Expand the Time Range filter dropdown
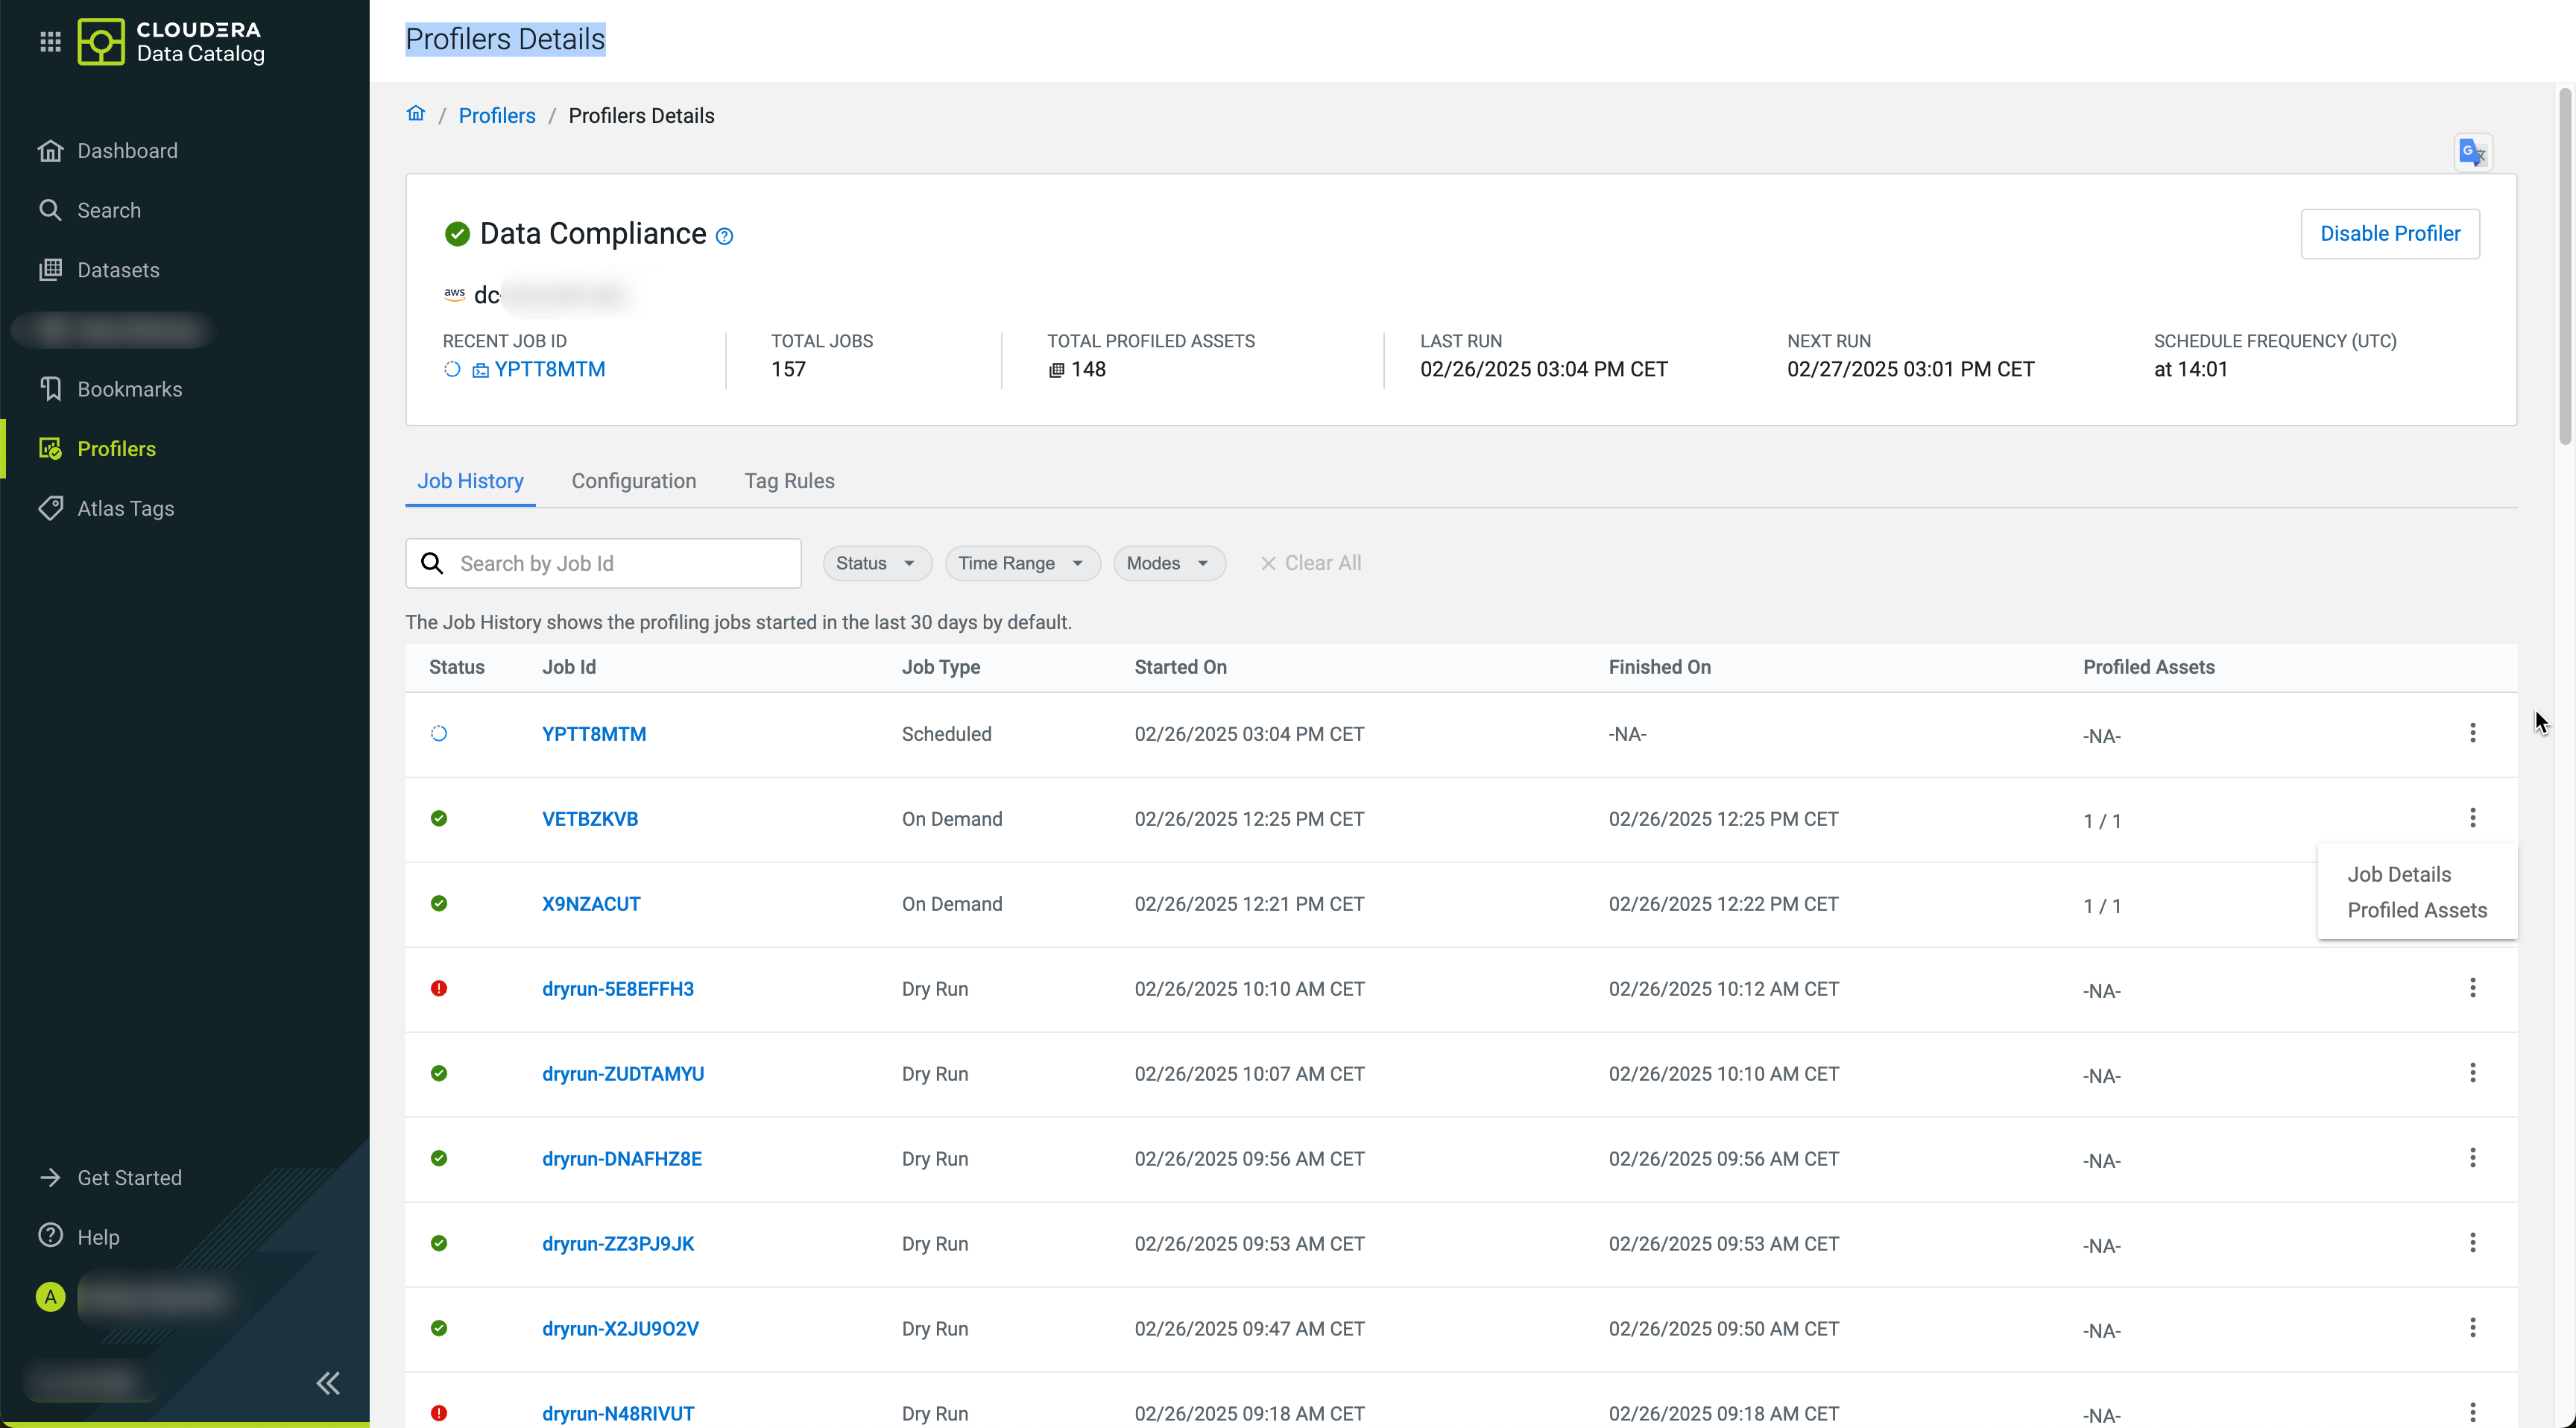2576x1428 pixels. (x=1021, y=563)
